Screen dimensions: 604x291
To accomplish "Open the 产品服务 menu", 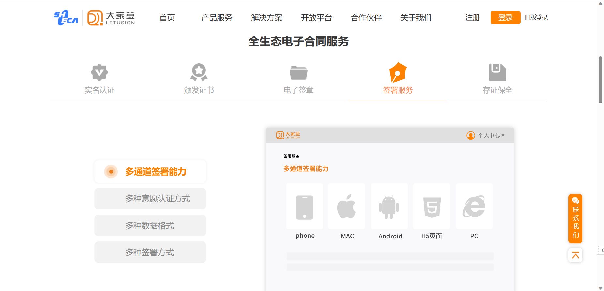I will (x=217, y=18).
